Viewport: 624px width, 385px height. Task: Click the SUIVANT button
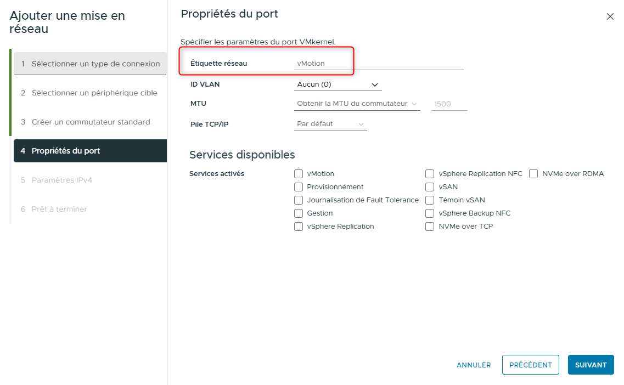pos(591,365)
